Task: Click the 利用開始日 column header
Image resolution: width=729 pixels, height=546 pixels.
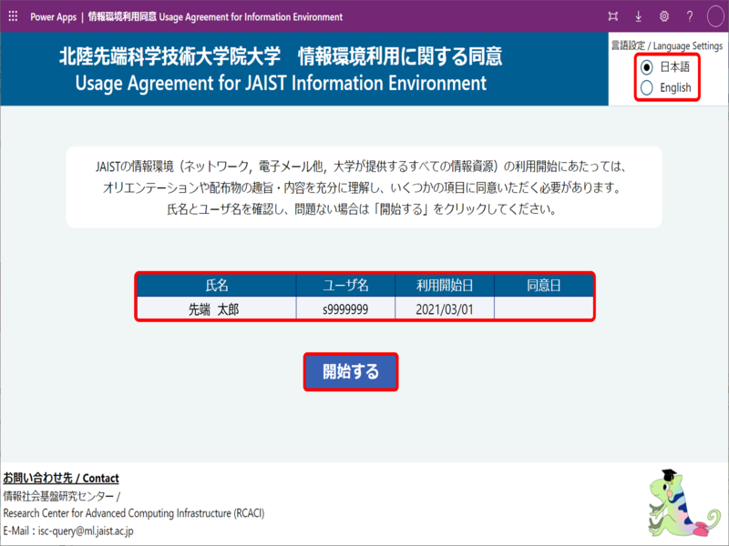Action: tap(445, 285)
